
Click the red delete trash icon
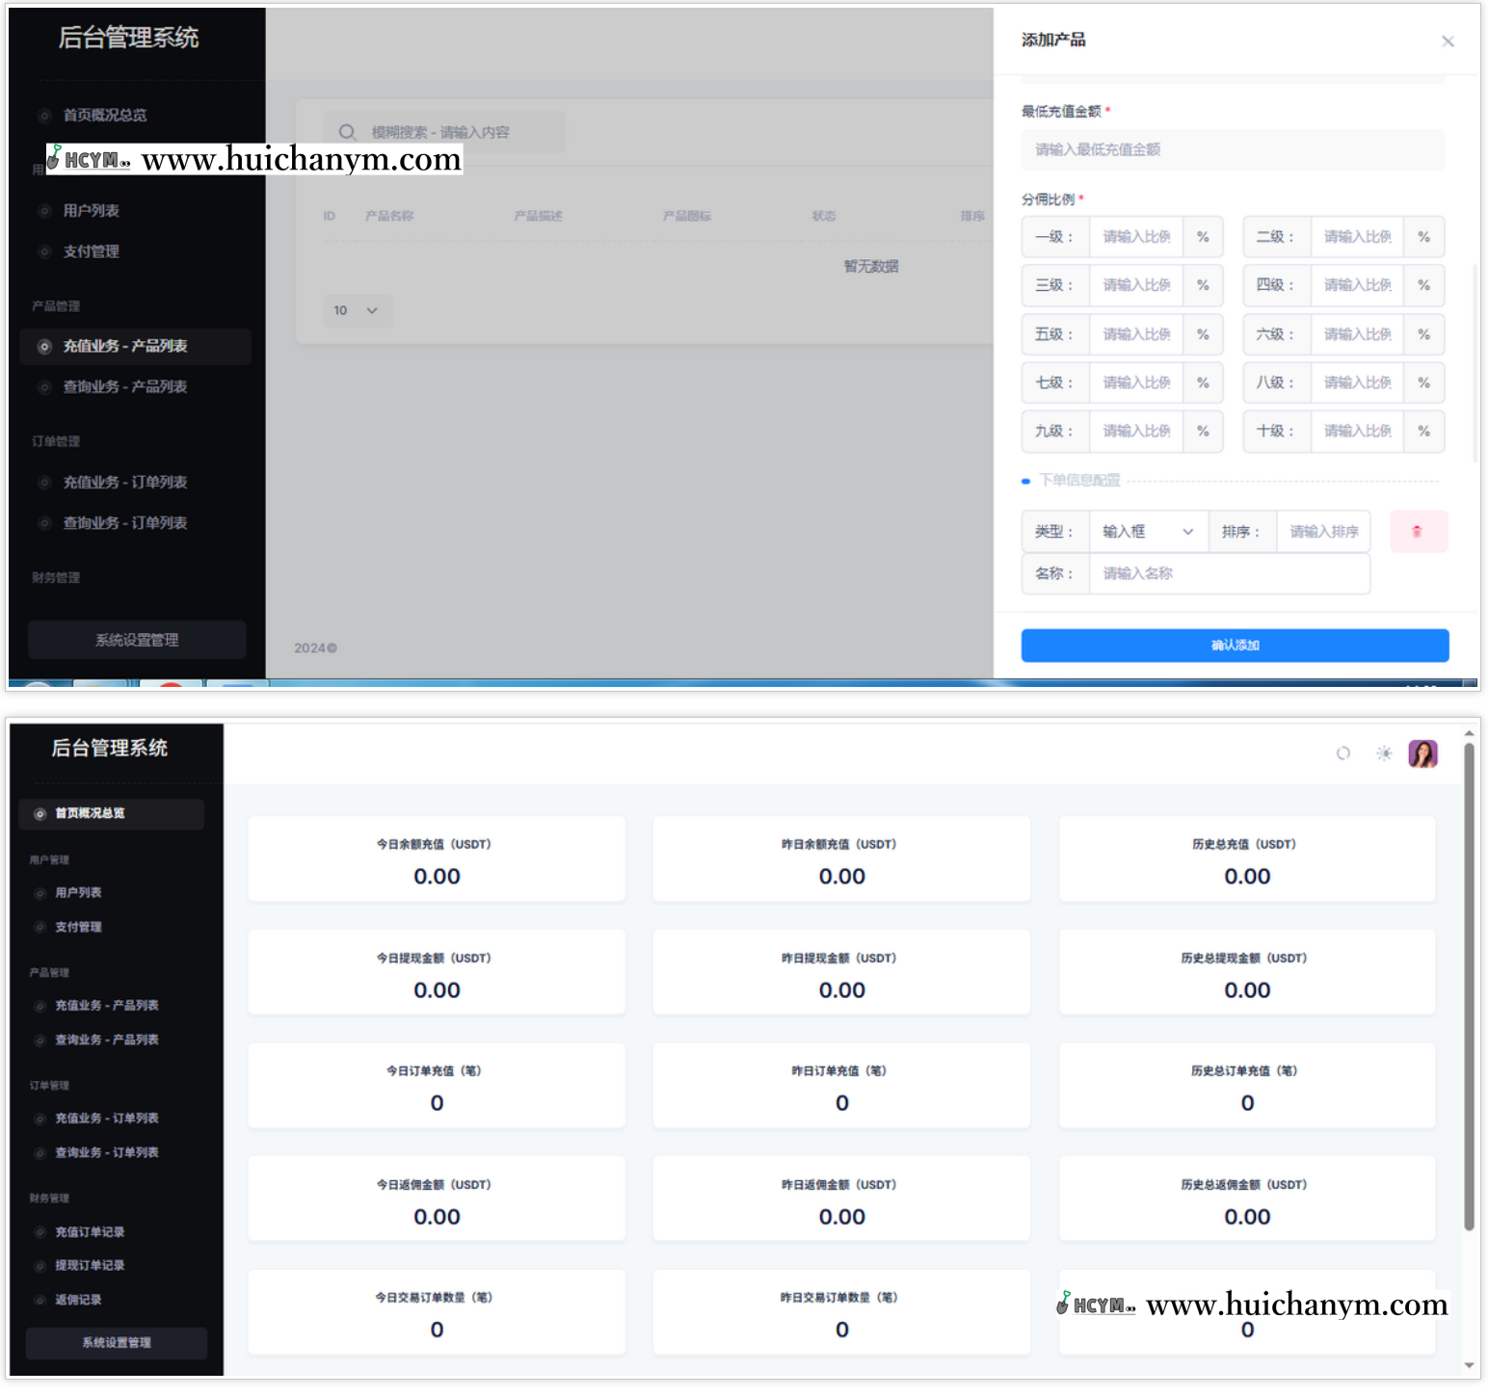click(x=1418, y=532)
